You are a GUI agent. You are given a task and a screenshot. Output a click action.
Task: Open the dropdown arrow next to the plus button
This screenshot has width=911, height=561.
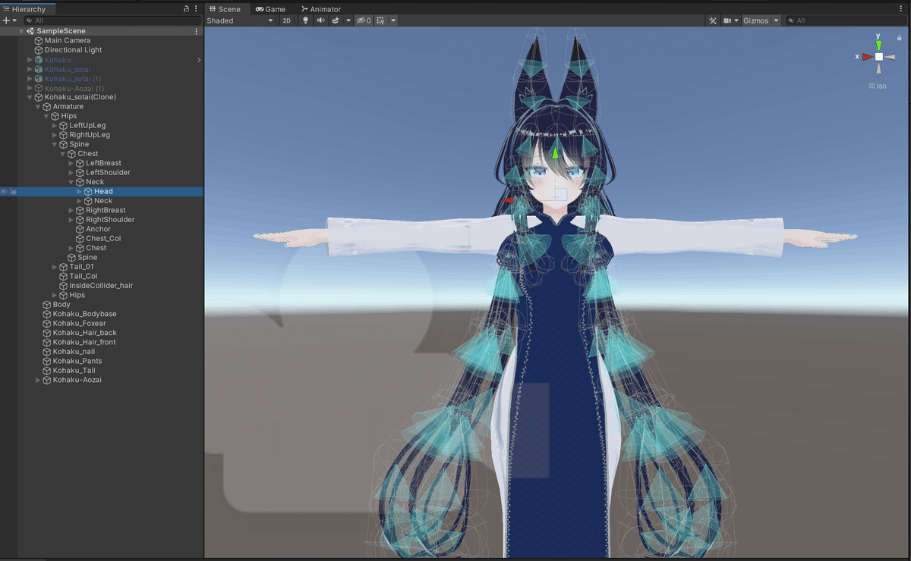[x=14, y=20]
